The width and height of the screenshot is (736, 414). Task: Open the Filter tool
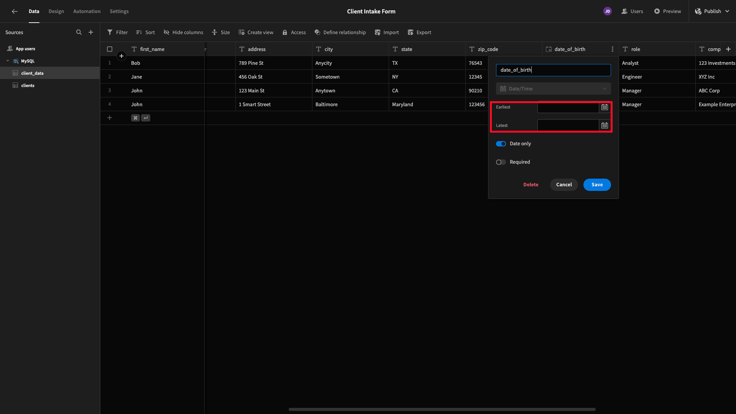pos(117,32)
